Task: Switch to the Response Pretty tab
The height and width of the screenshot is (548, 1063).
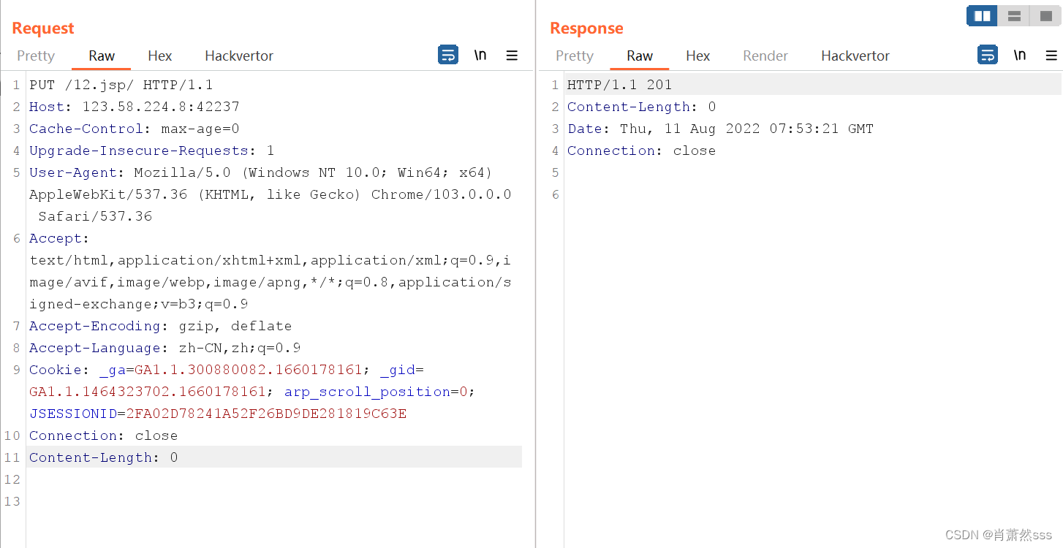Action: point(575,56)
